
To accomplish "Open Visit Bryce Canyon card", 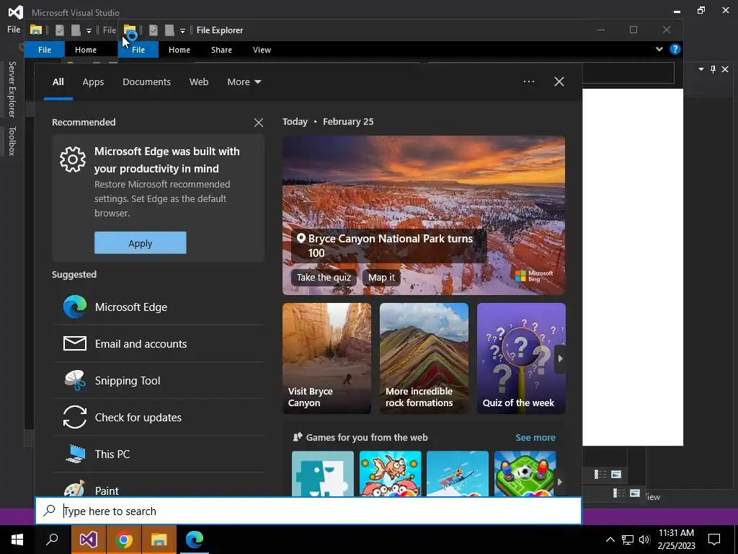I will coord(326,359).
